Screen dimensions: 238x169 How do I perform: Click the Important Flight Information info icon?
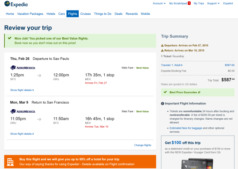click(x=162, y=104)
